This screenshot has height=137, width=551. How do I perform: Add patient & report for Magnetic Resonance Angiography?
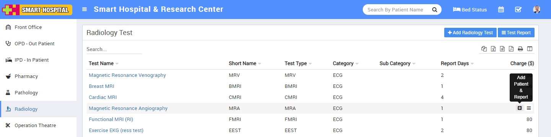(520, 108)
